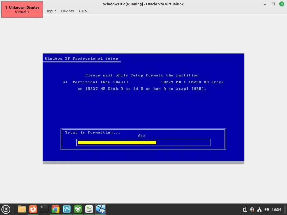Open the Linux Mint start menu
287x215 pixels.
click(6, 209)
